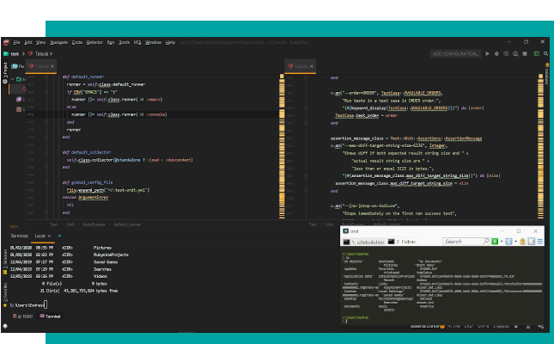Screen dimensions: 554x344
Task: Click the Profiler icon in run toolbar
Action: click(x=515, y=54)
